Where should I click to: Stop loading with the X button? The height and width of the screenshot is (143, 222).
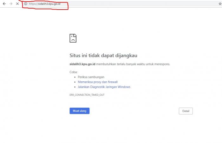(x=17, y=4)
